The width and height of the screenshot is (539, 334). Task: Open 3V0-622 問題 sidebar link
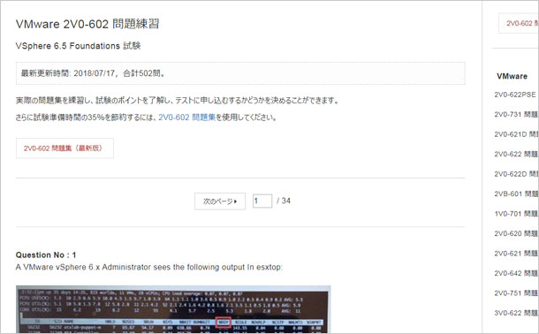(516, 313)
